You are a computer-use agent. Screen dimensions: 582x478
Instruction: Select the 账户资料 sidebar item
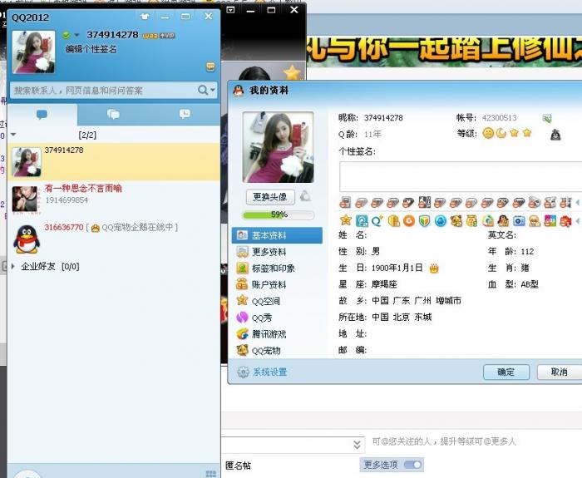click(x=277, y=284)
